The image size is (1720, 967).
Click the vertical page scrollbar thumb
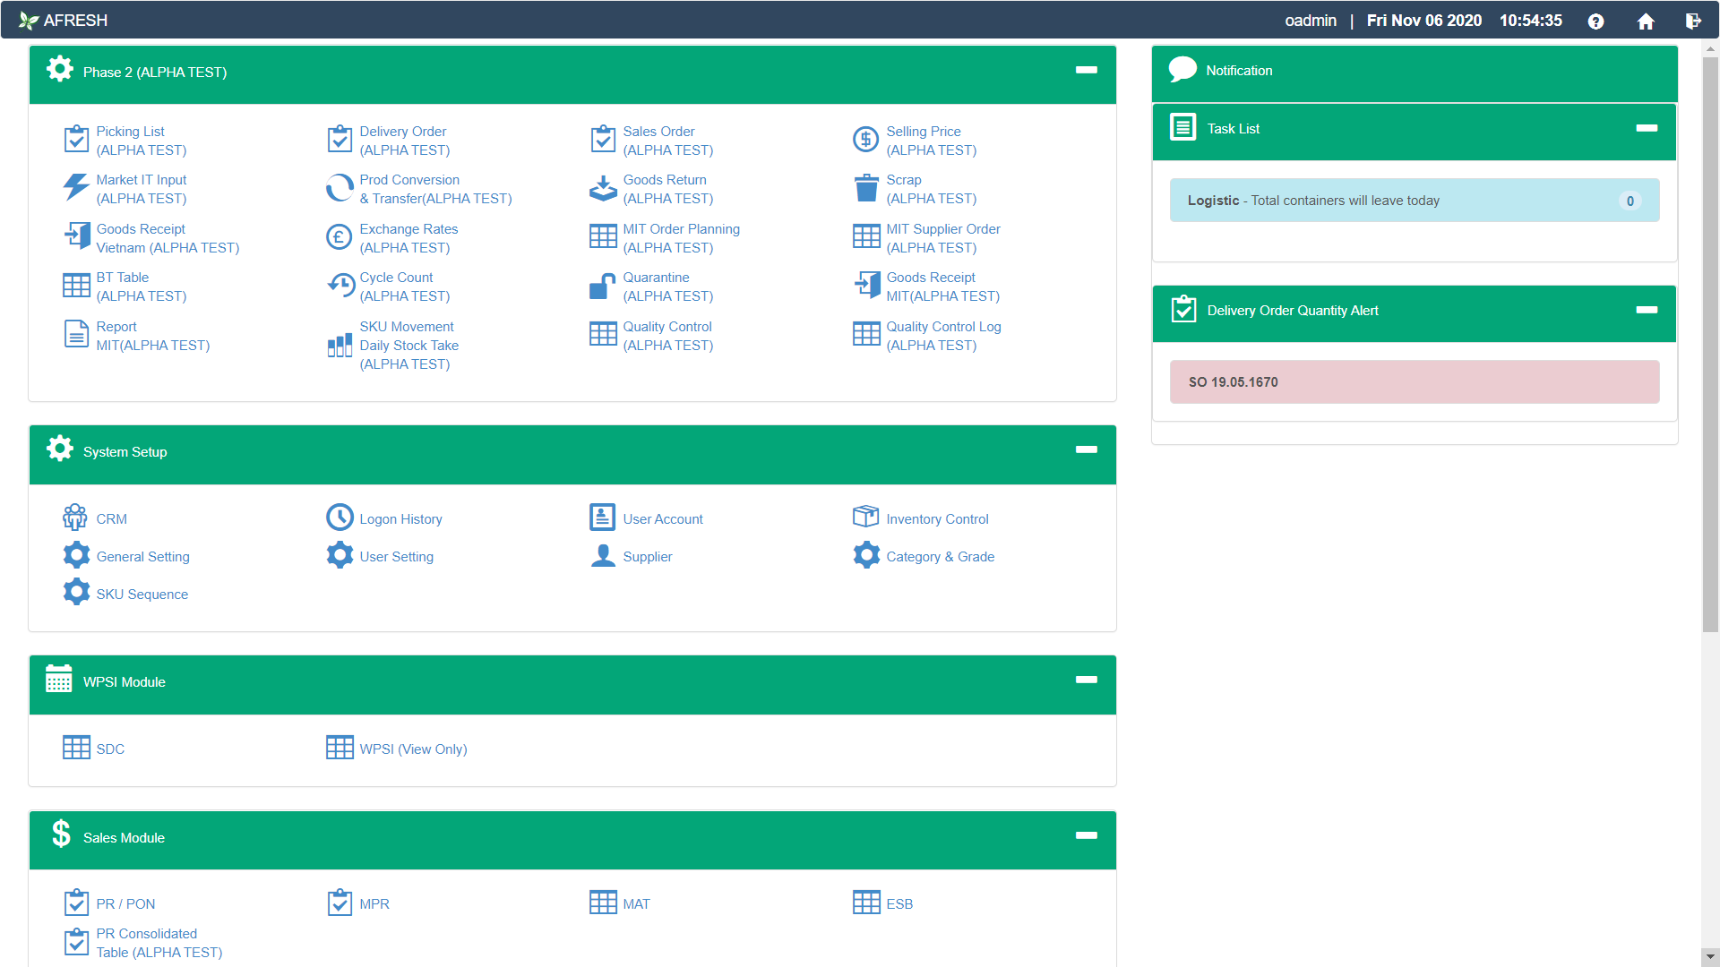coord(1709,346)
